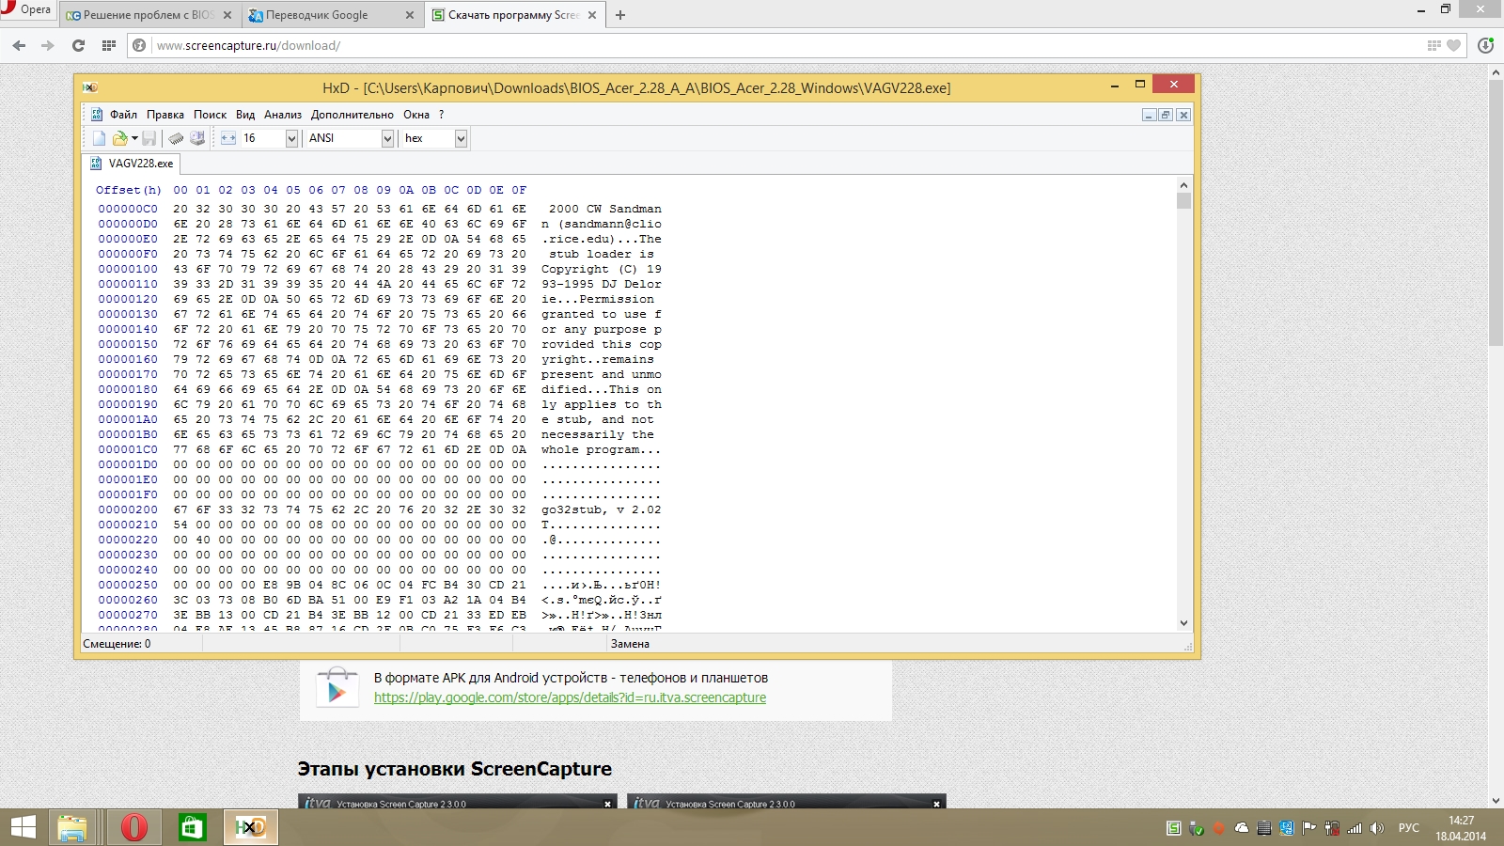
Task: Click the New file icon in HxD toolbar
Action: pyautogui.click(x=99, y=138)
